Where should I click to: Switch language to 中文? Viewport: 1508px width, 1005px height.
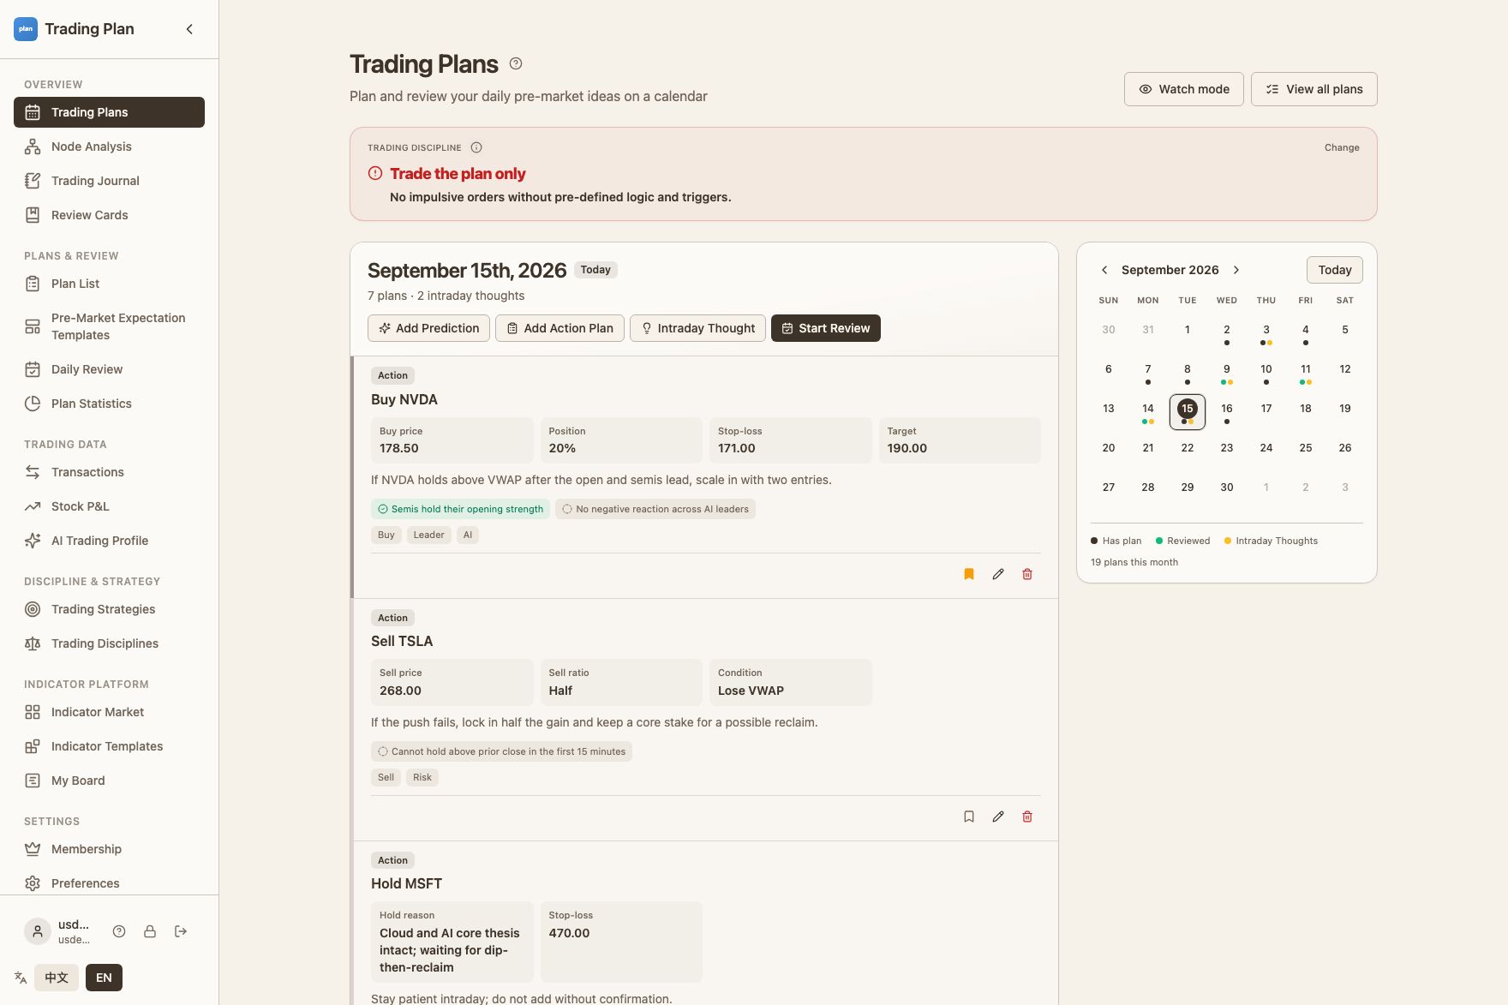click(x=57, y=978)
